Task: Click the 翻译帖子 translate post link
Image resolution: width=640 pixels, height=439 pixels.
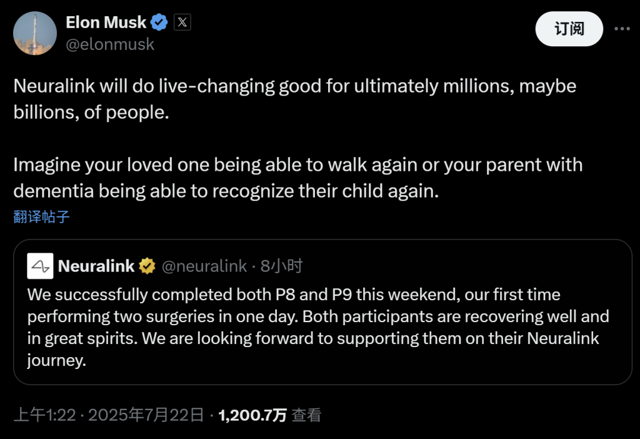Action: pos(41,217)
